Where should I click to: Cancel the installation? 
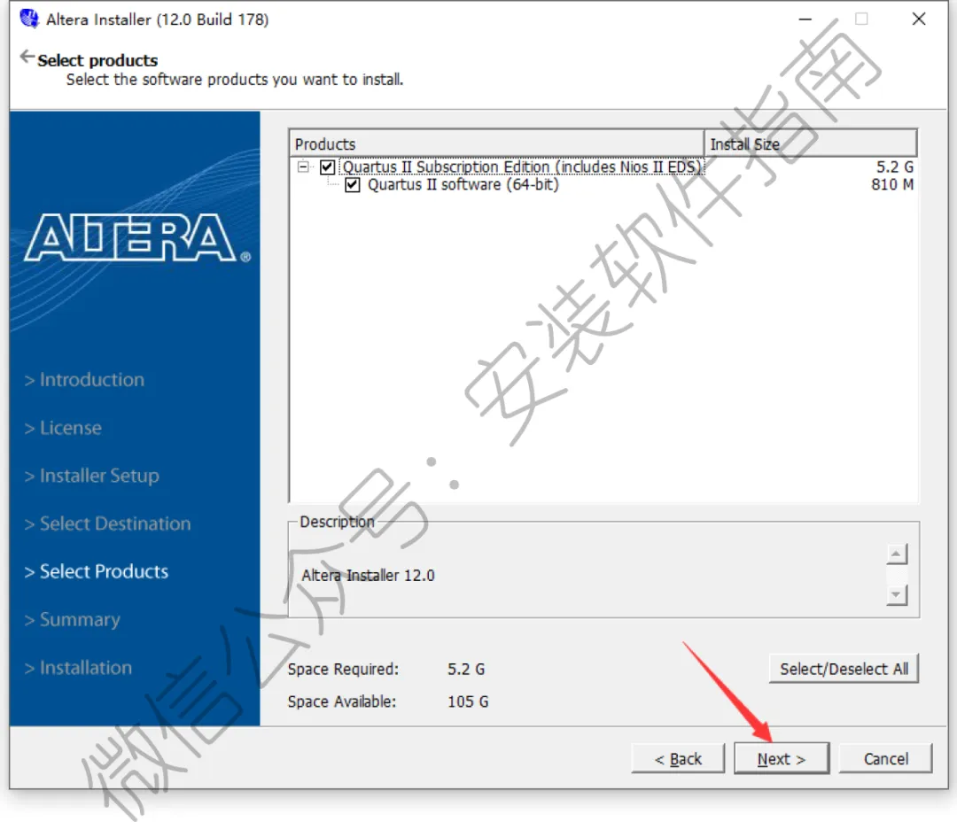coord(885,758)
